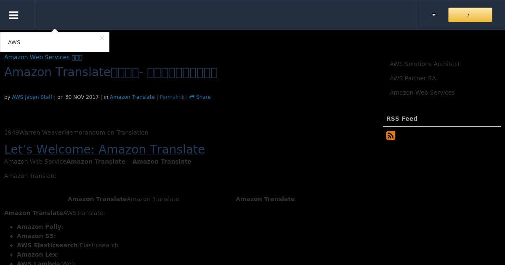Click the Amazon S3 list item

(36, 236)
